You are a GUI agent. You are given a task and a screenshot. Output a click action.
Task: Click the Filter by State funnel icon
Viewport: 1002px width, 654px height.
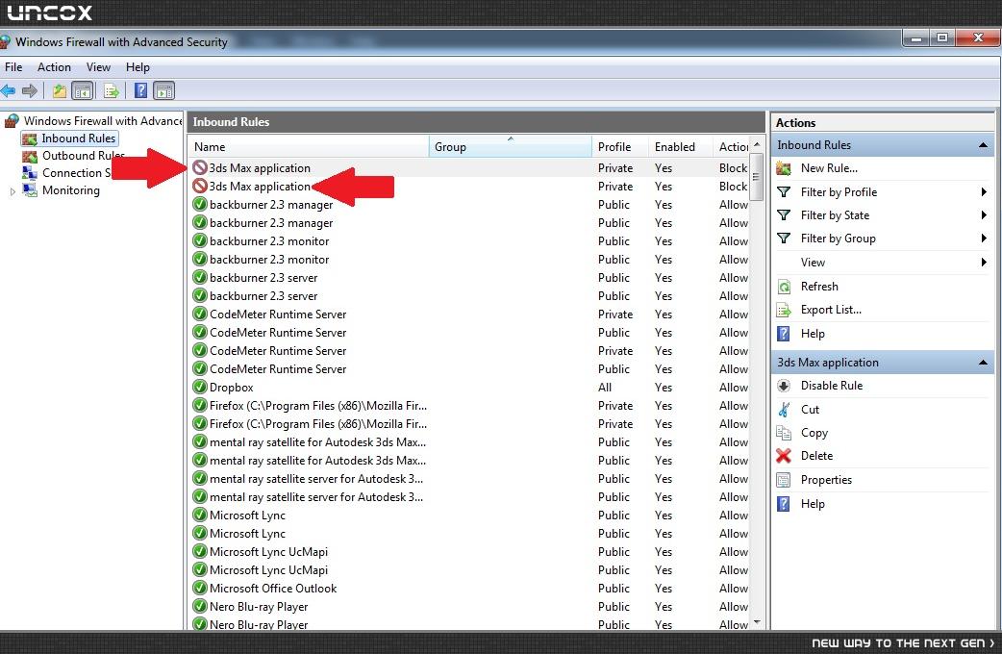pos(784,215)
